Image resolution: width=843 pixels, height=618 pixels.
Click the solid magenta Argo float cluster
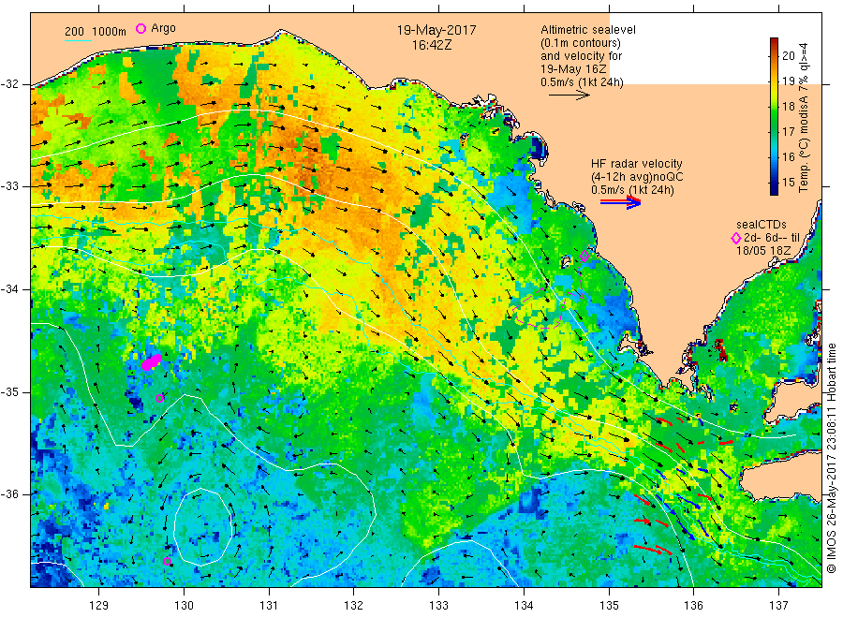coord(151,361)
